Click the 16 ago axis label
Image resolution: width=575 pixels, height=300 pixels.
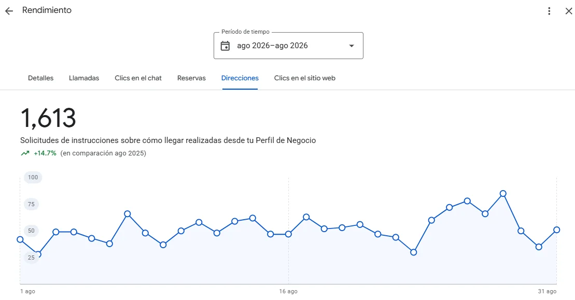[x=288, y=291]
